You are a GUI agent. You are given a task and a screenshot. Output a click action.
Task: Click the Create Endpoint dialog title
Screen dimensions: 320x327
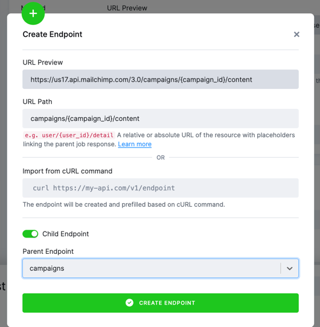pyautogui.click(x=53, y=34)
